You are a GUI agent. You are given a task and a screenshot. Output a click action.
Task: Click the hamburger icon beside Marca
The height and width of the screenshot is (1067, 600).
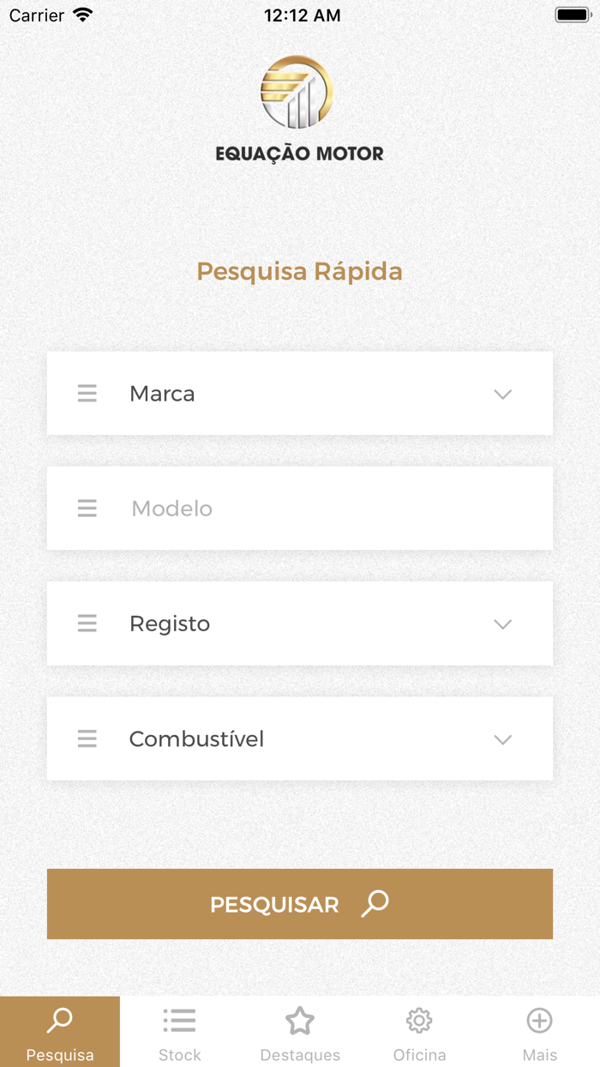87,393
